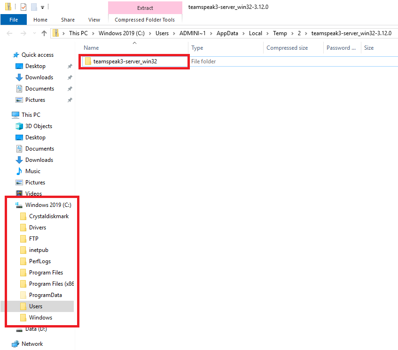This screenshot has width=398, height=350.
Task: Open the Crystaldiskmark folder in tree
Action: 49,216
